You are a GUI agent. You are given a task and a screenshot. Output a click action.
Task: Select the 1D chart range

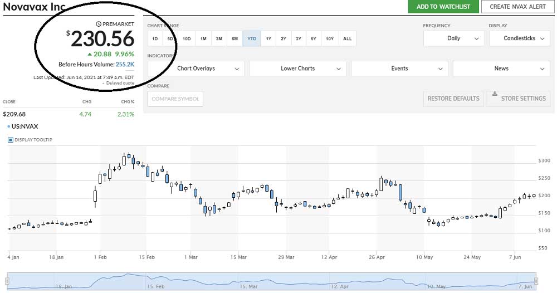pos(155,38)
